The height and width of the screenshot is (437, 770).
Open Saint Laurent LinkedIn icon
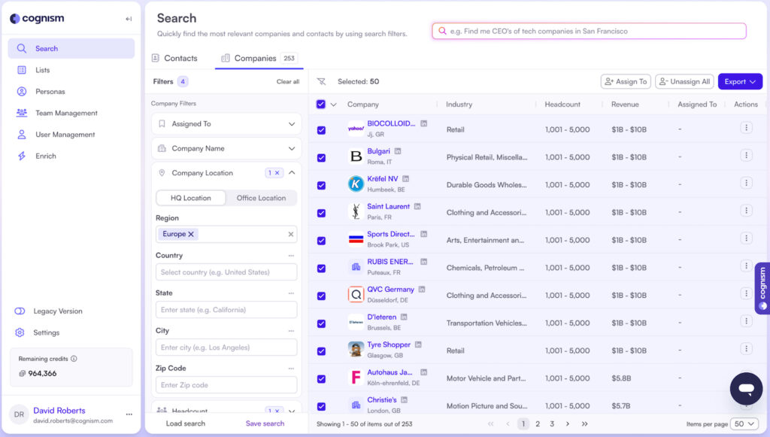tap(417, 206)
